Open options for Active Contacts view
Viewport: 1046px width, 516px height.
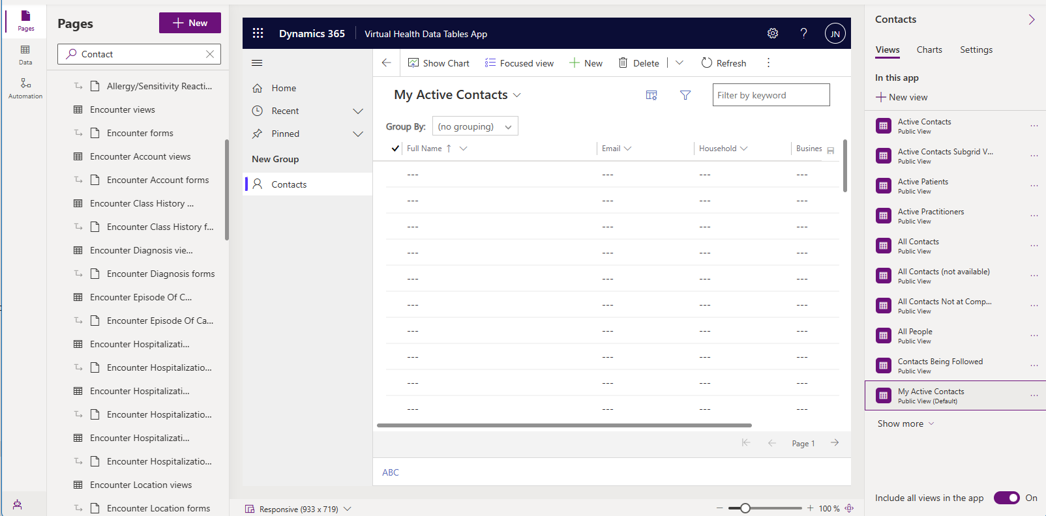pyautogui.click(x=1034, y=126)
